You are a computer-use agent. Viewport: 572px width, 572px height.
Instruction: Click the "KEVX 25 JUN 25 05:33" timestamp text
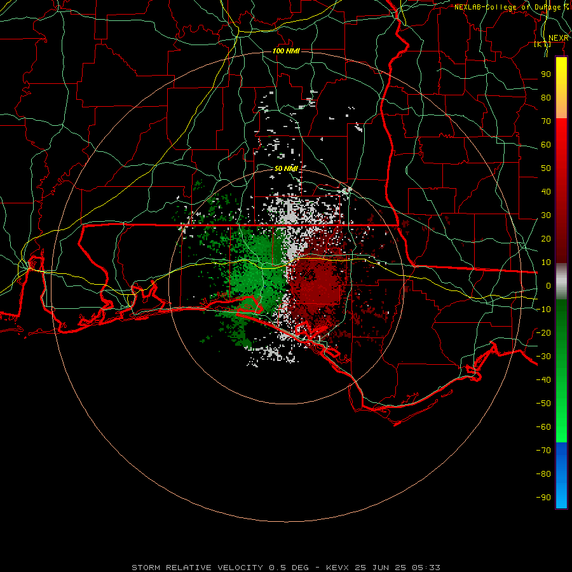tap(383, 568)
